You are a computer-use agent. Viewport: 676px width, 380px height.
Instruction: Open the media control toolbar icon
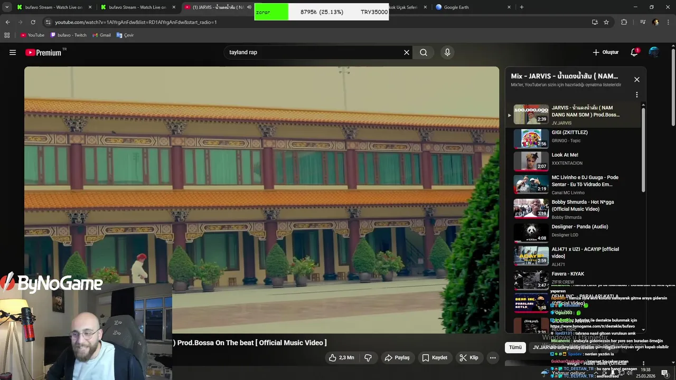643,22
